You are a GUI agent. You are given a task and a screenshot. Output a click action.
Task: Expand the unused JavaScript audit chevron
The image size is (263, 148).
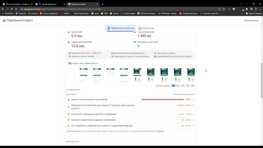pos(193,99)
